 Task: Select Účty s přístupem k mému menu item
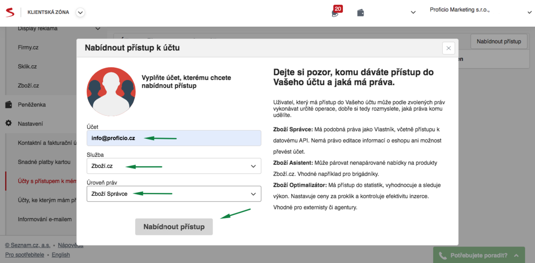coord(47,181)
